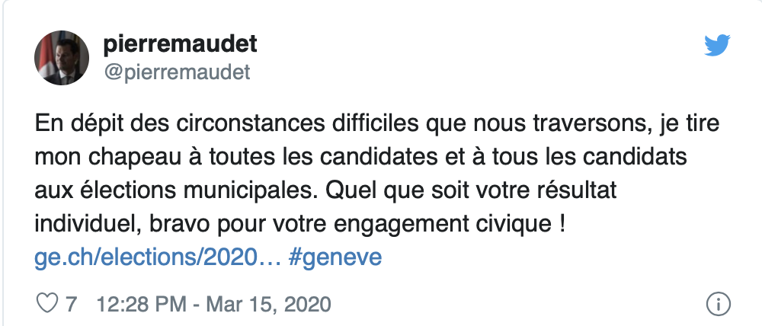Open the circled info icon
Screen dimensions: 762x326
pos(718,304)
